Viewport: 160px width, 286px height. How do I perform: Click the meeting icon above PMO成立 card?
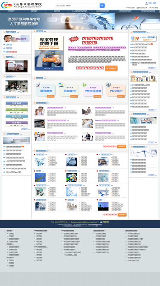[x=108, y=85]
